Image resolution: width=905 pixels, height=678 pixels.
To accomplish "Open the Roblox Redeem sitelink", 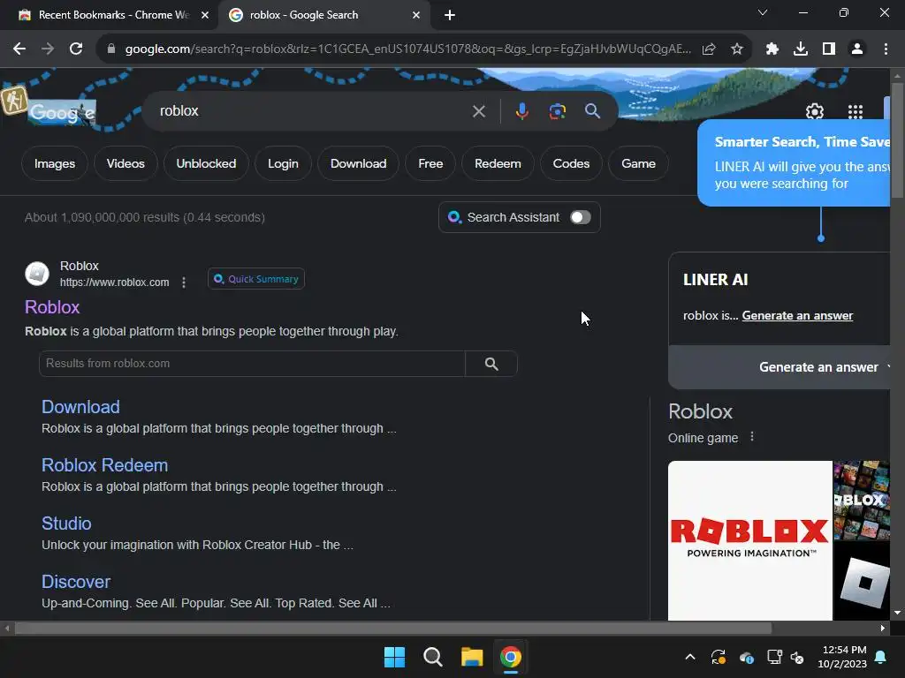I will (104, 465).
